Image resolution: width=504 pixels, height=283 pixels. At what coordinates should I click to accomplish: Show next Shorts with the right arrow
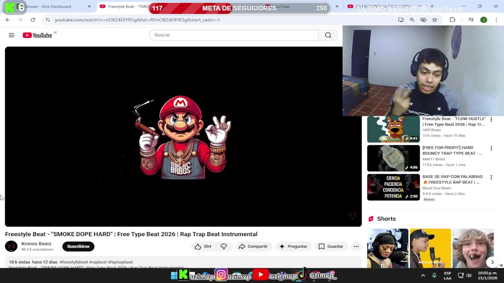click(492, 262)
